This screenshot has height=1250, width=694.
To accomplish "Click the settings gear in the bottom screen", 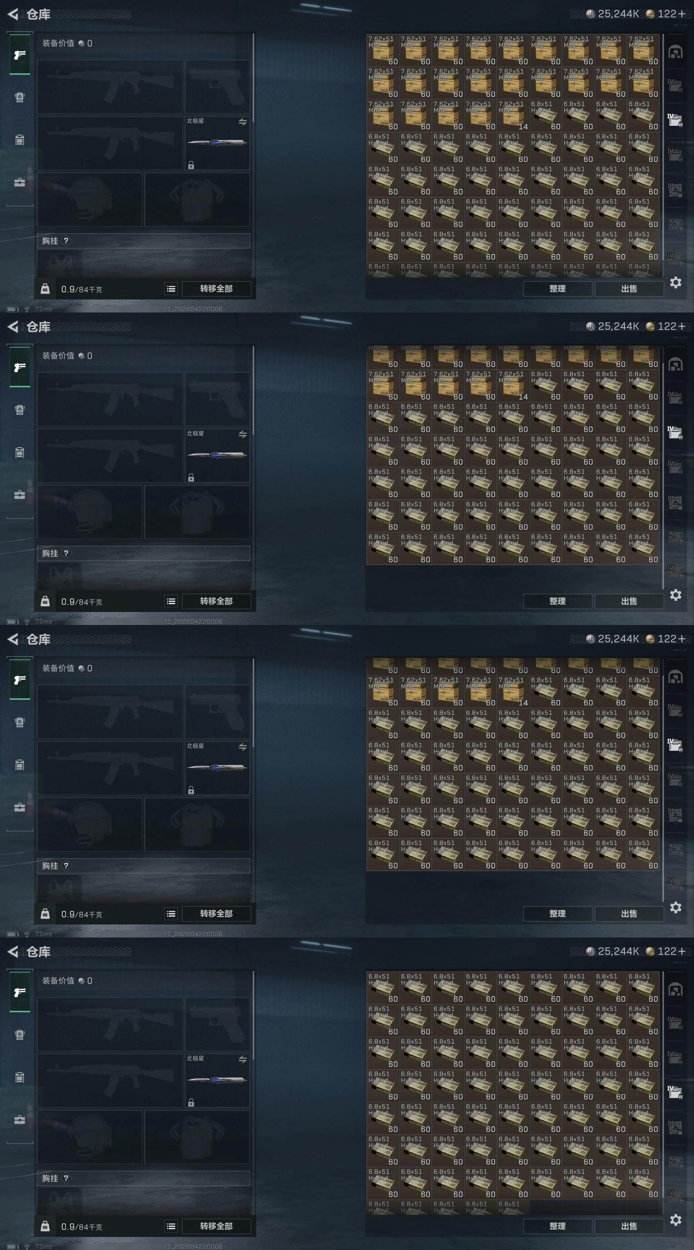I will coord(676,1220).
